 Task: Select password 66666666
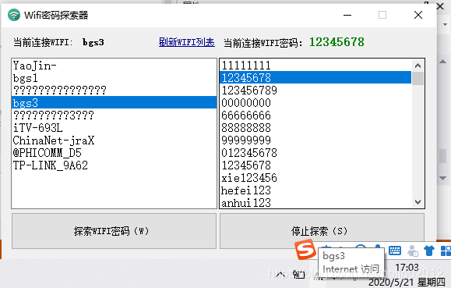pos(315,116)
